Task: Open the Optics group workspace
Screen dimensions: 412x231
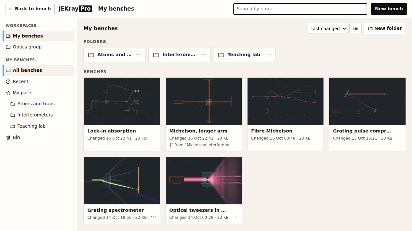Action: click(39, 47)
